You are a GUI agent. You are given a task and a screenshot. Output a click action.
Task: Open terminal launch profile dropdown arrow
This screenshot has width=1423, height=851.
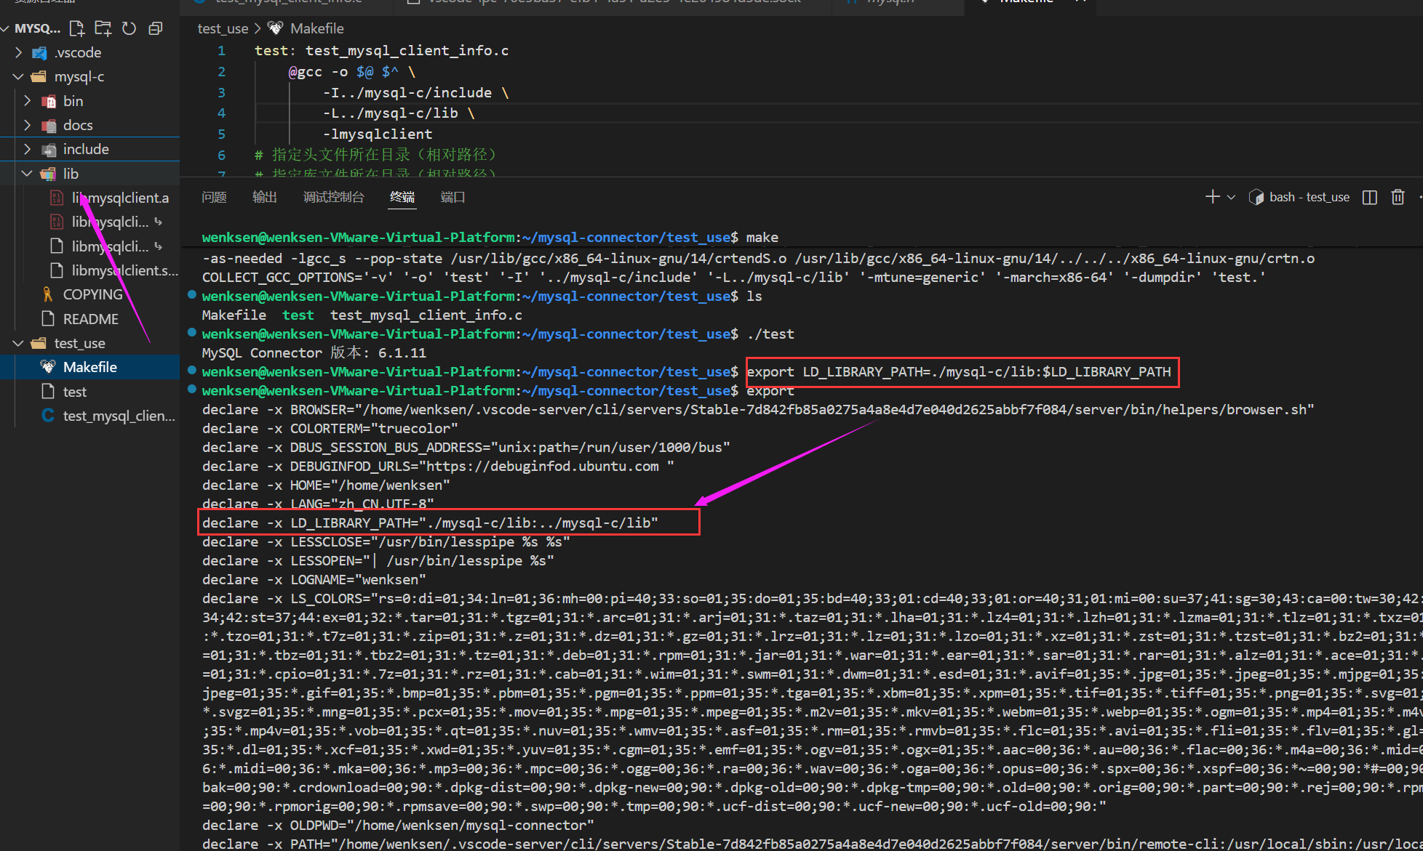tap(1231, 197)
